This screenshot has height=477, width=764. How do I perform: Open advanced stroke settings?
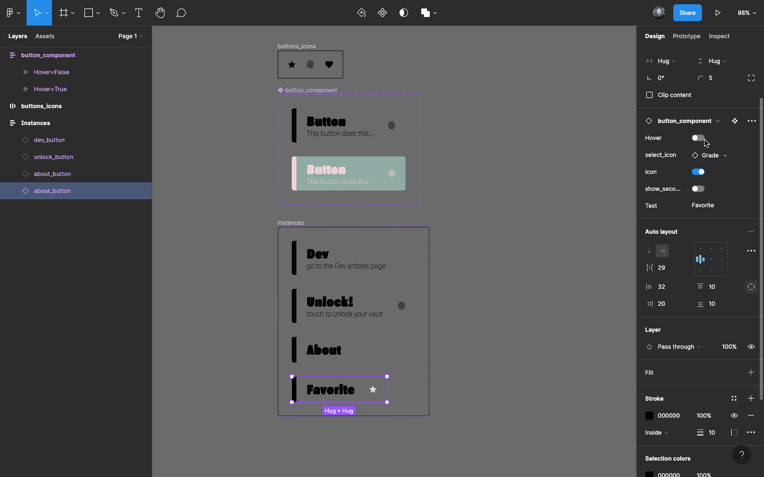tap(751, 432)
